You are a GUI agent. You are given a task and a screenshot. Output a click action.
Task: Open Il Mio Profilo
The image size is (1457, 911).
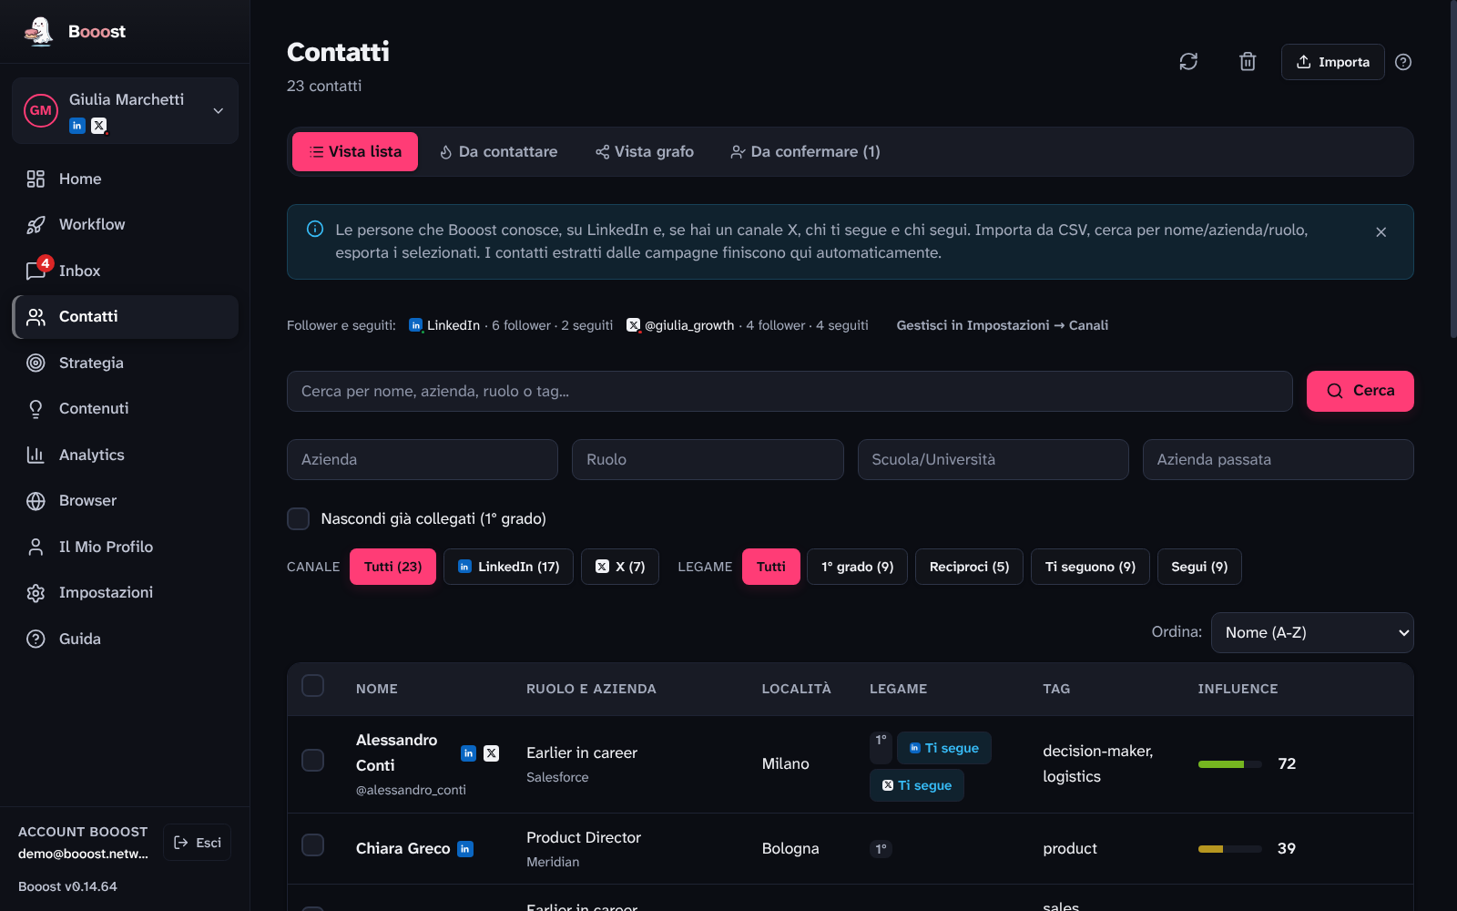(x=126, y=547)
